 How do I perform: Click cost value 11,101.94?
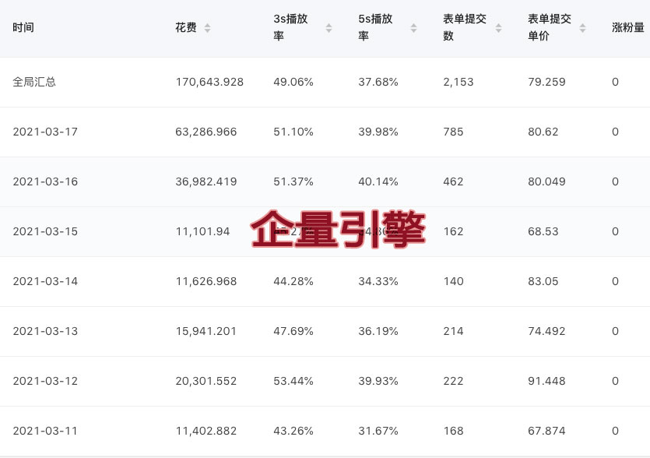coord(202,231)
